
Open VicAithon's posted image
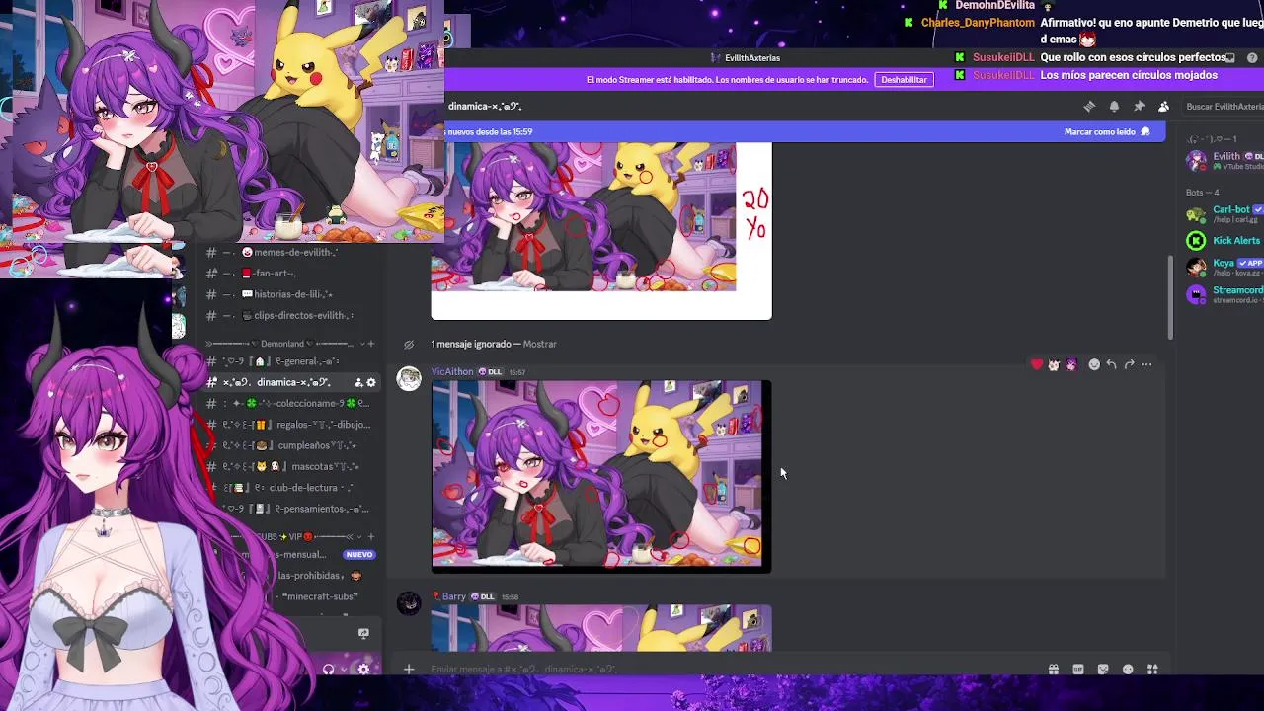[601, 476]
